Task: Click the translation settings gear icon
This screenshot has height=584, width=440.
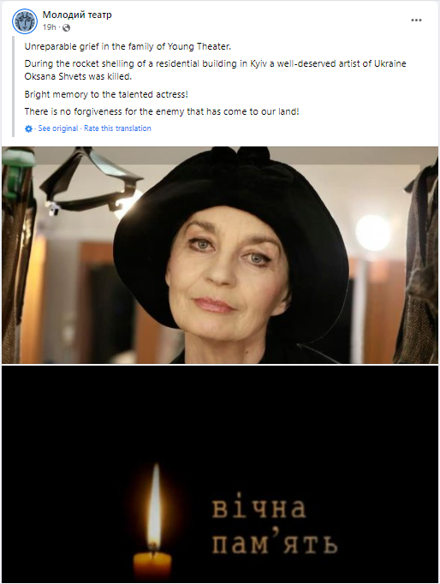Action: click(28, 128)
